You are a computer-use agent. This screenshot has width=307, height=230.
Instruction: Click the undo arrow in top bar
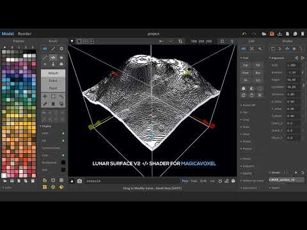(x=244, y=34)
